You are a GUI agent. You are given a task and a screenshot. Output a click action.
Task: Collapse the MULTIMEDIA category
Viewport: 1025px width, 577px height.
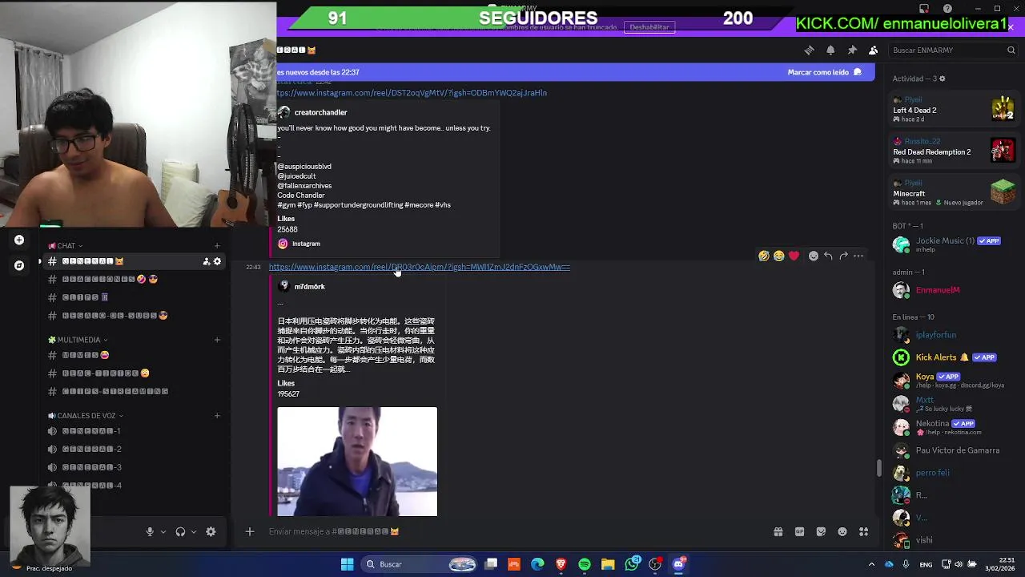point(78,340)
